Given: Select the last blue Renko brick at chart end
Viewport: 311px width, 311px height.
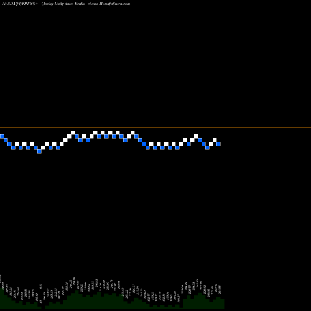Looking at the screenshot, I should [x=218, y=144].
